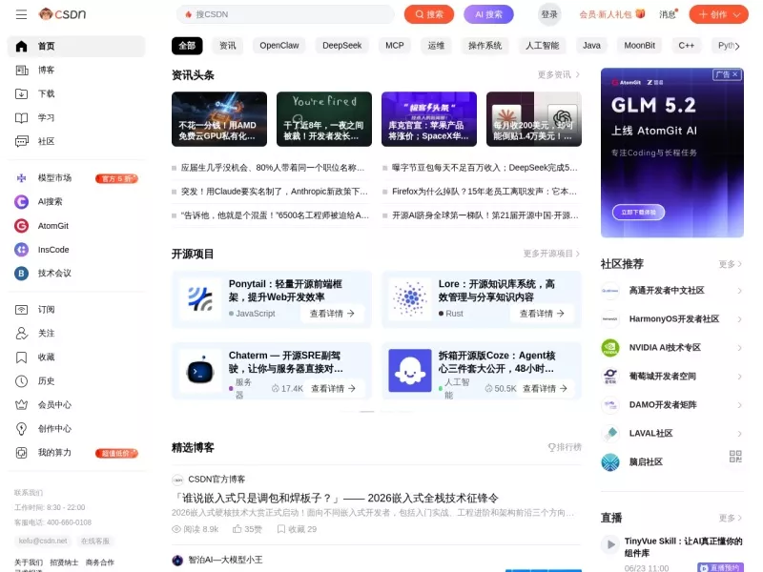Open 我的算力 in the sidebar
763x572 pixels.
76,453
